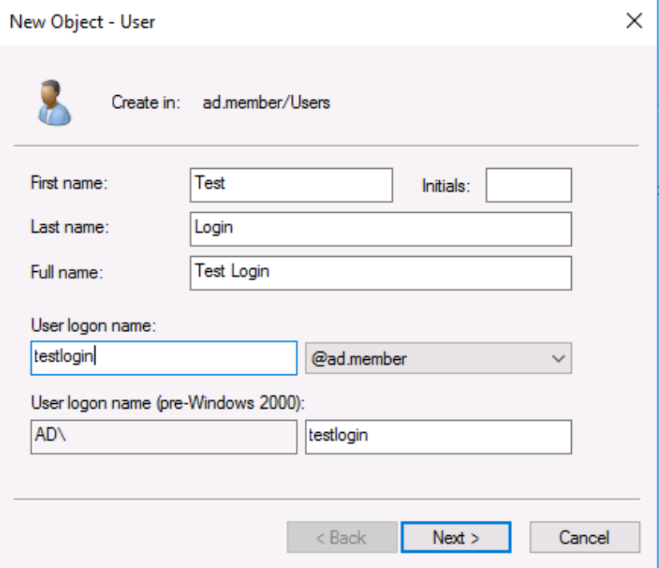Click the user avatar icon
The image size is (659, 568).
pyautogui.click(x=52, y=102)
